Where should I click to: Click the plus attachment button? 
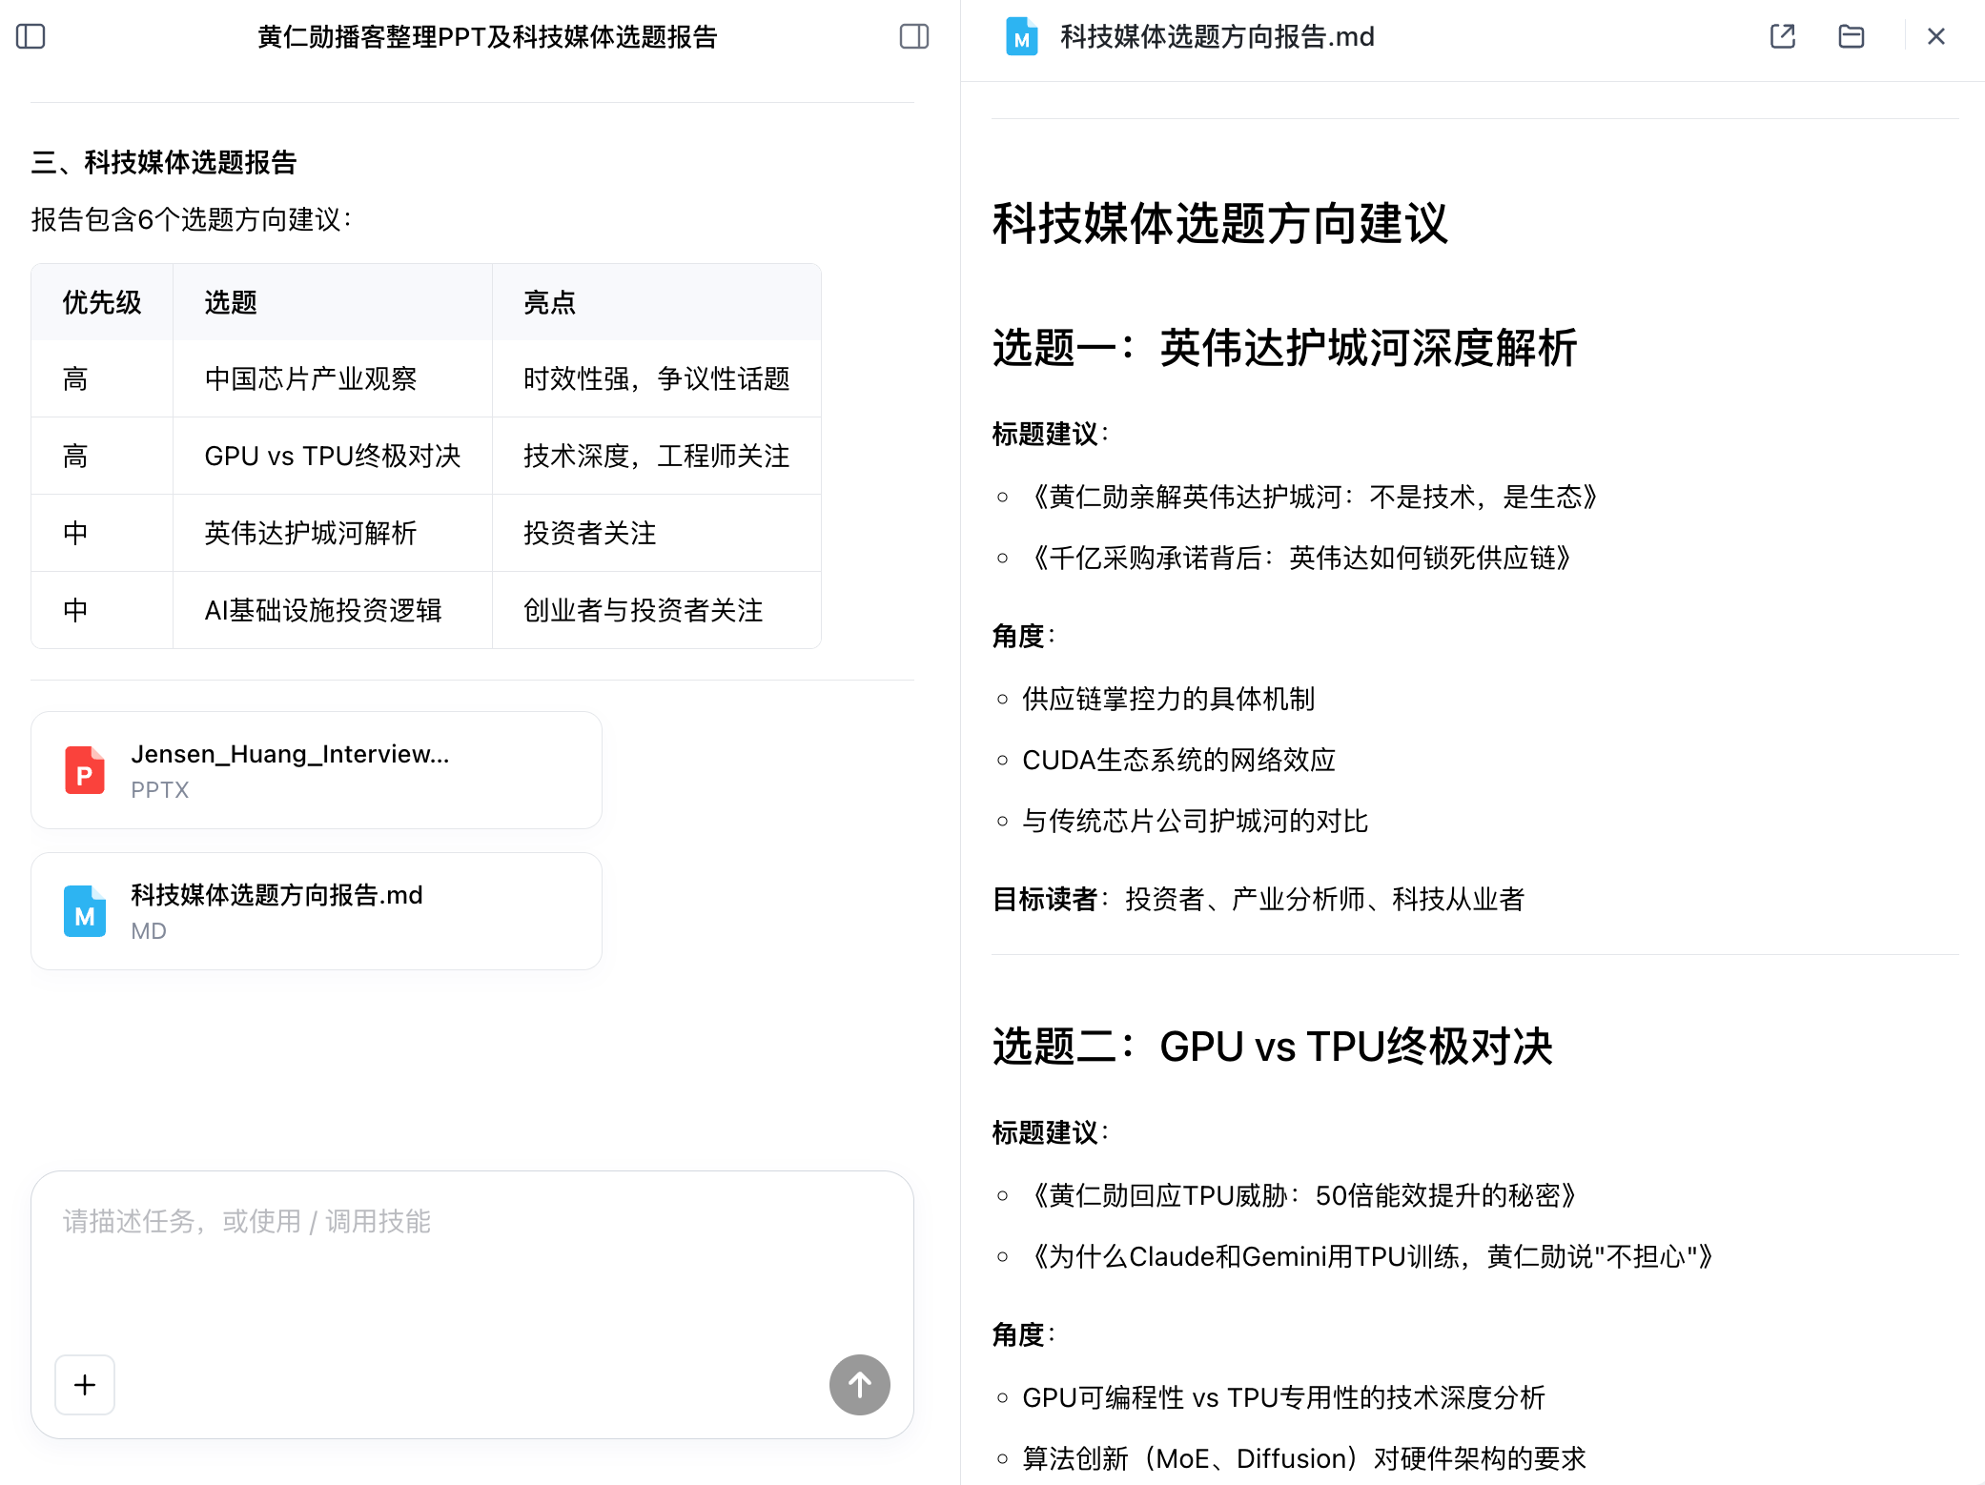click(x=85, y=1384)
